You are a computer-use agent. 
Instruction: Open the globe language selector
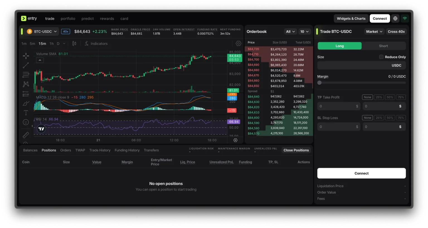(395, 18)
